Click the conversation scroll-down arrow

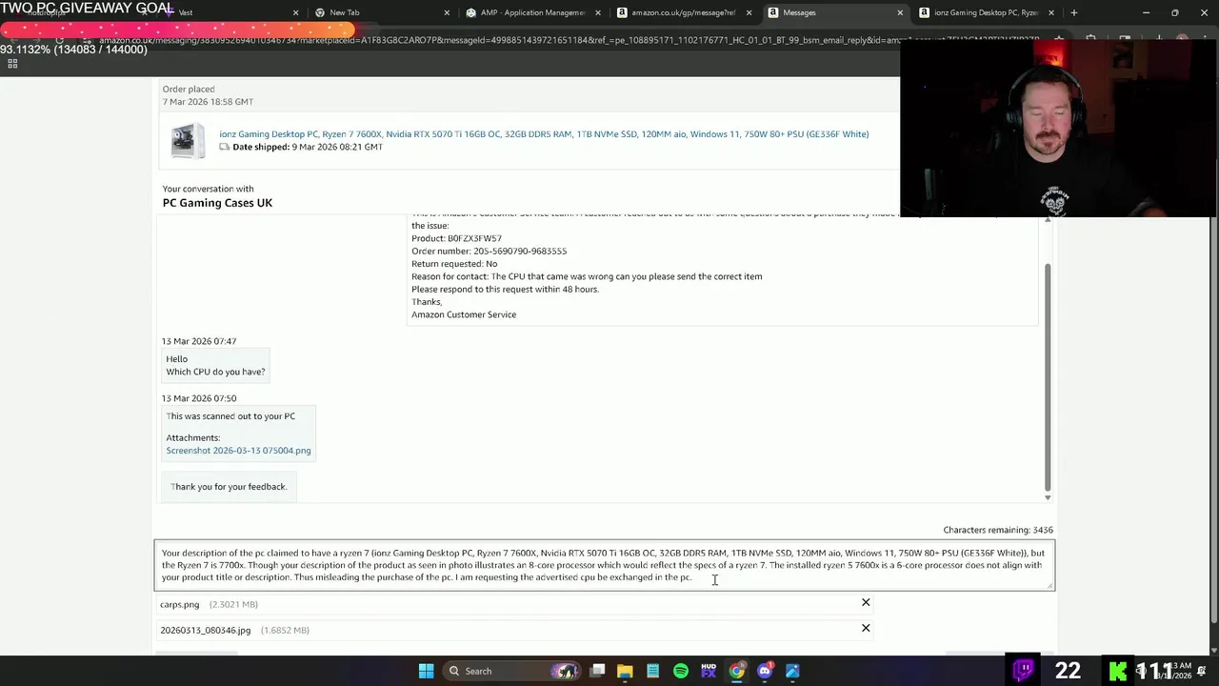[1047, 497]
